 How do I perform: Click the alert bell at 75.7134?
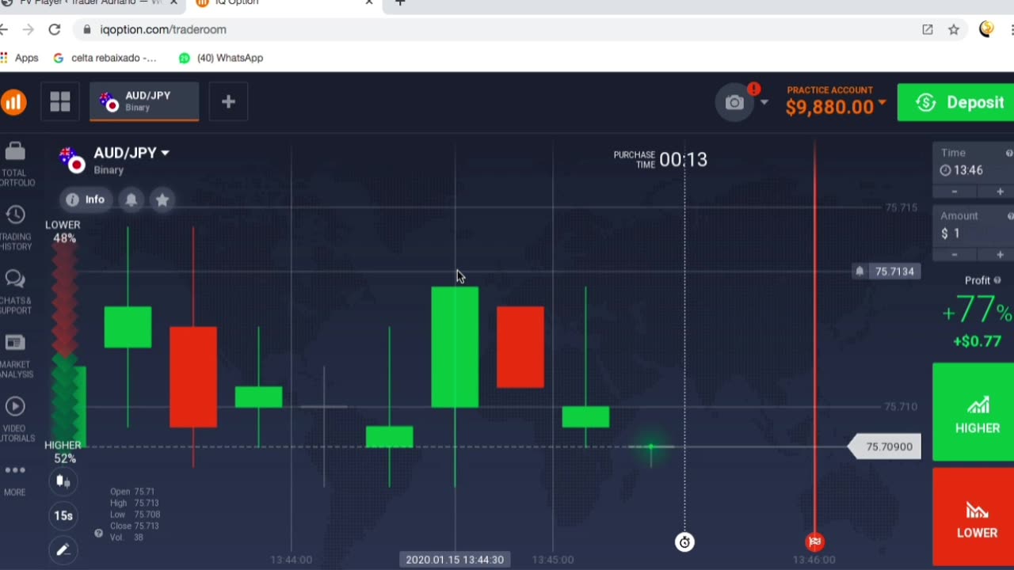coord(860,272)
